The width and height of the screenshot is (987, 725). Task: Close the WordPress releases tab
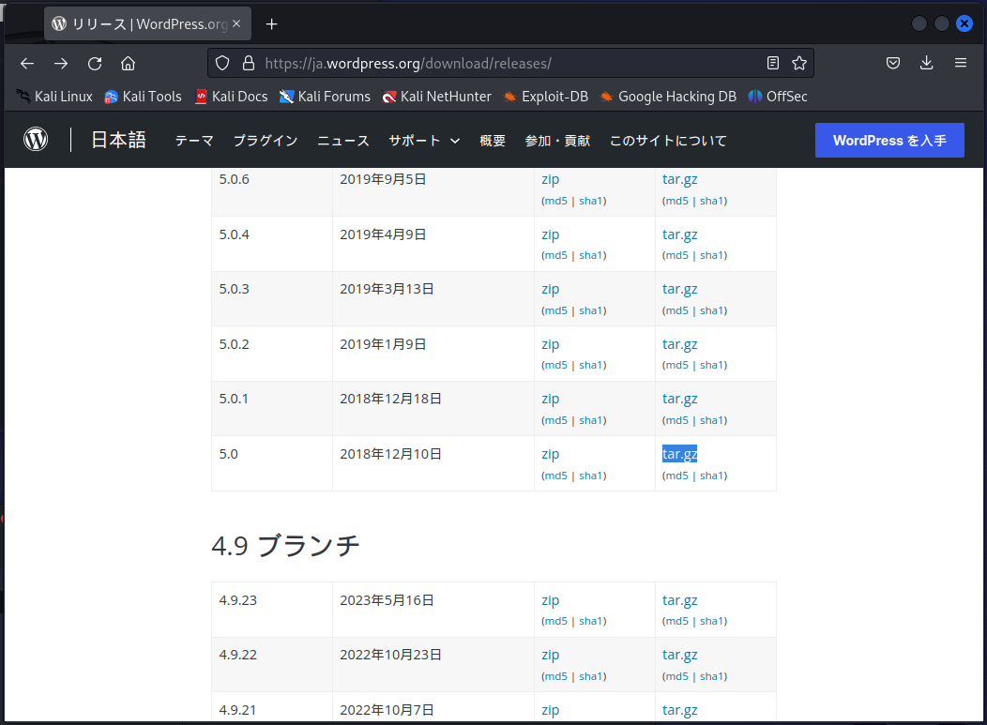tap(236, 23)
